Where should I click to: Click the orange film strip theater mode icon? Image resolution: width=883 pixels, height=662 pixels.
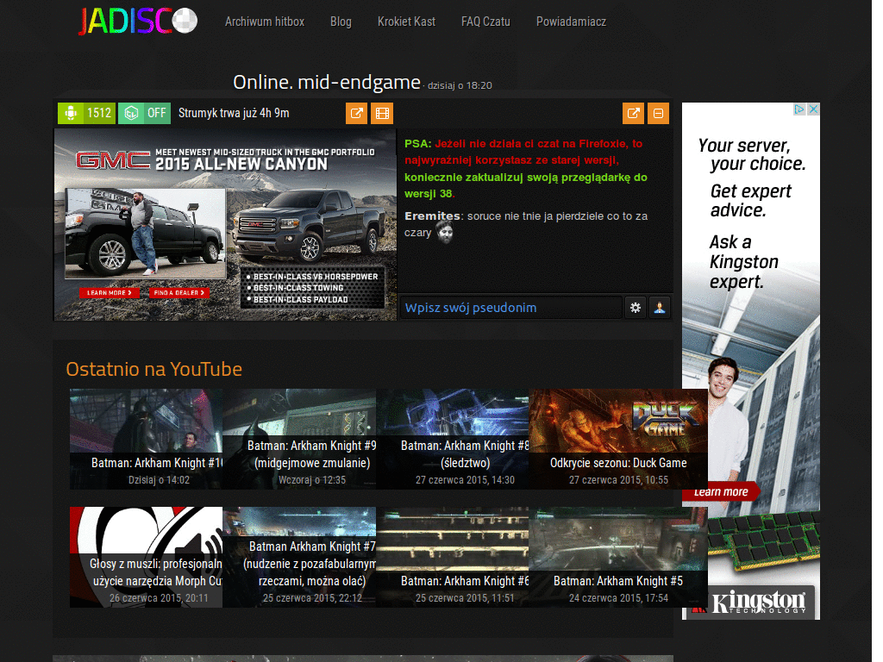pyautogui.click(x=382, y=113)
